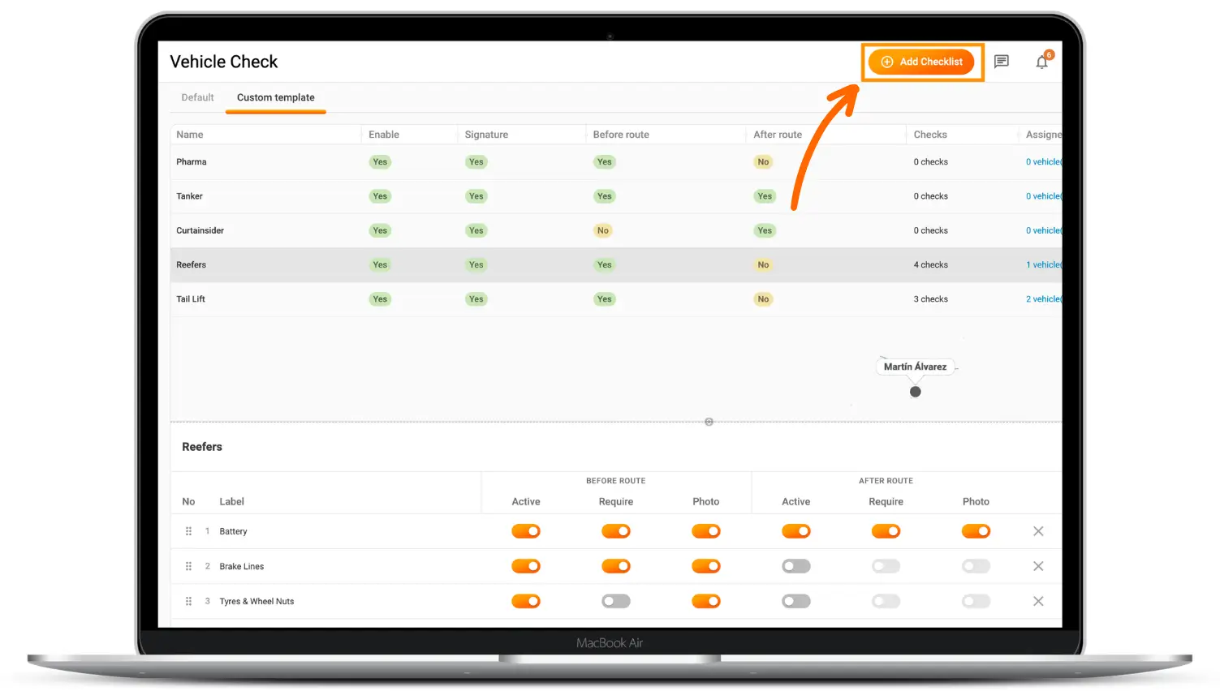Open the notifications bell
The width and height of the screenshot is (1220, 691).
click(1042, 62)
